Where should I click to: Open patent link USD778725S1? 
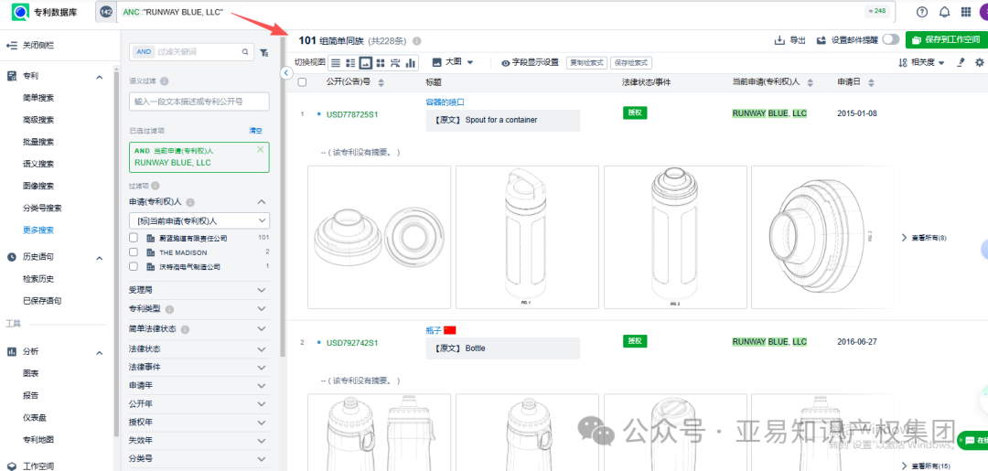point(351,114)
